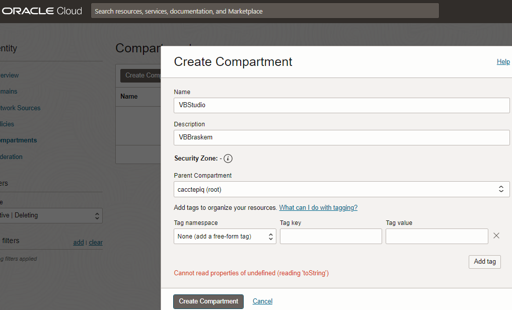
Task: Cancel the Create Compartment dialog
Action: point(262,301)
